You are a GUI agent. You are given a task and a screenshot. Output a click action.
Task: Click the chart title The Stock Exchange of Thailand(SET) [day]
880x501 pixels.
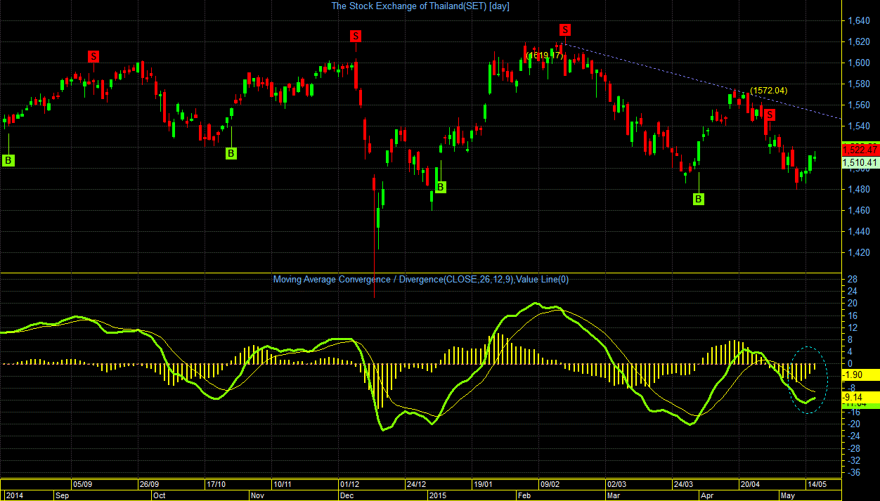tap(420, 6)
